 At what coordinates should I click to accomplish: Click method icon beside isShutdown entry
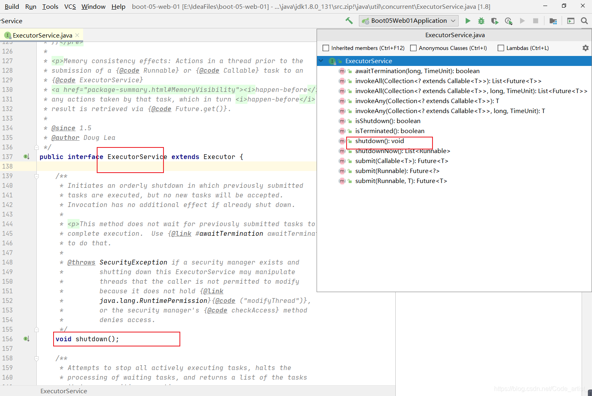[342, 121]
